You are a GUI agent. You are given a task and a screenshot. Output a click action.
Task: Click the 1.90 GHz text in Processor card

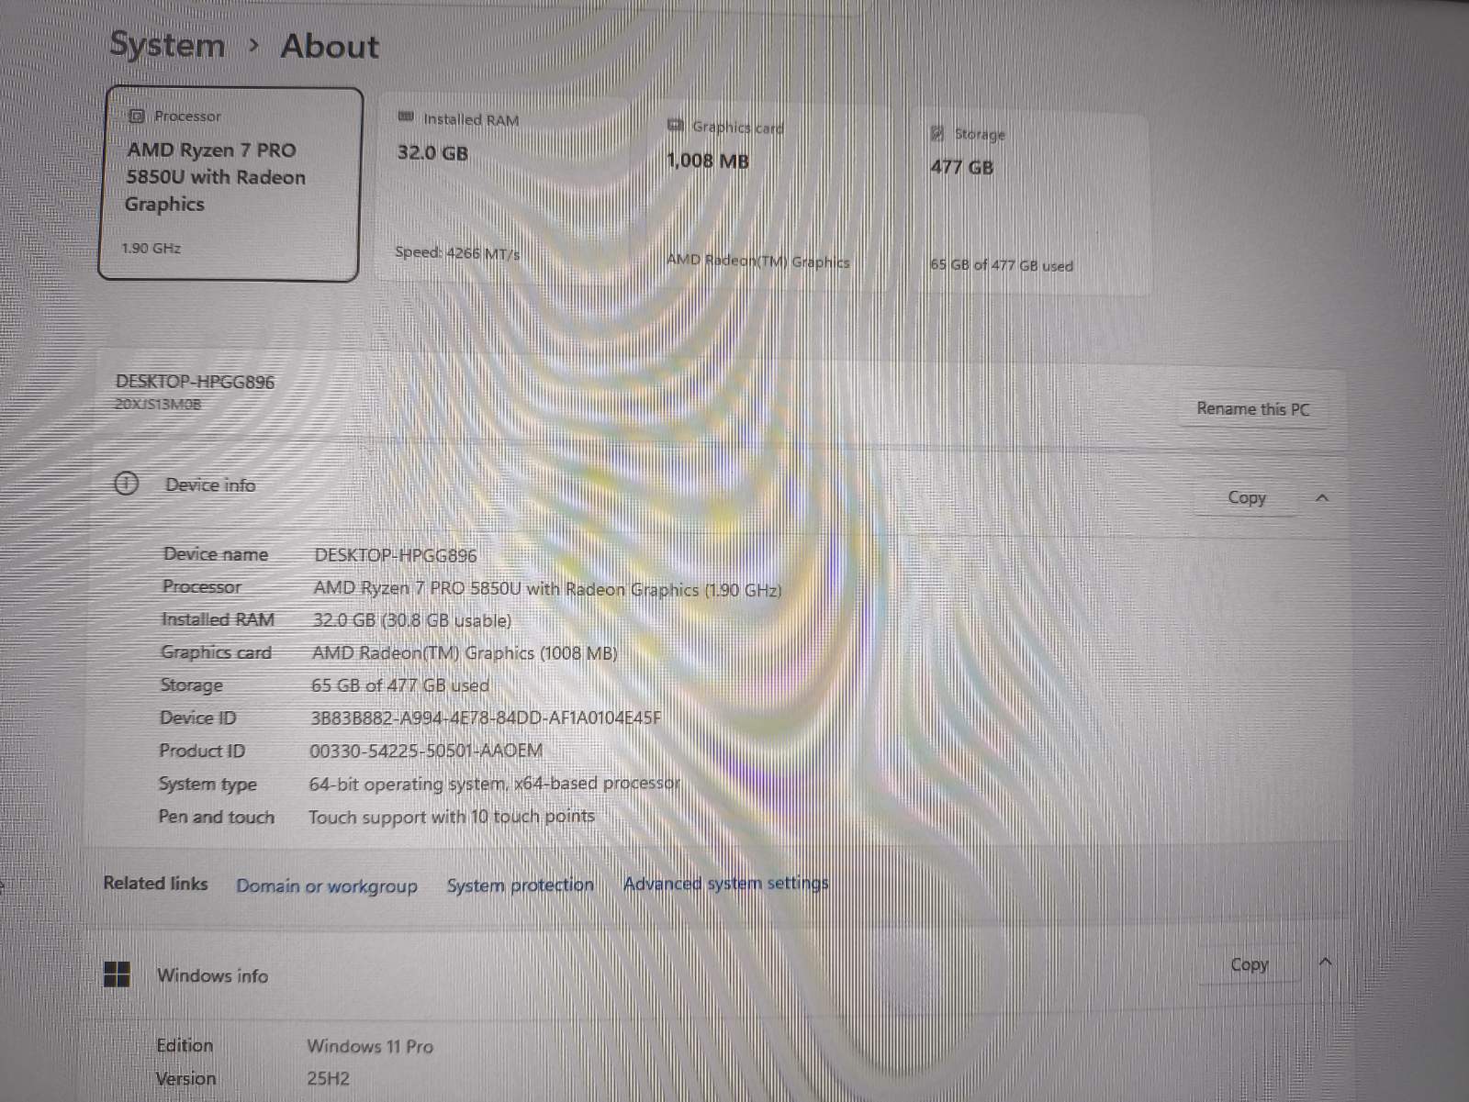pyautogui.click(x=151, y=248)
